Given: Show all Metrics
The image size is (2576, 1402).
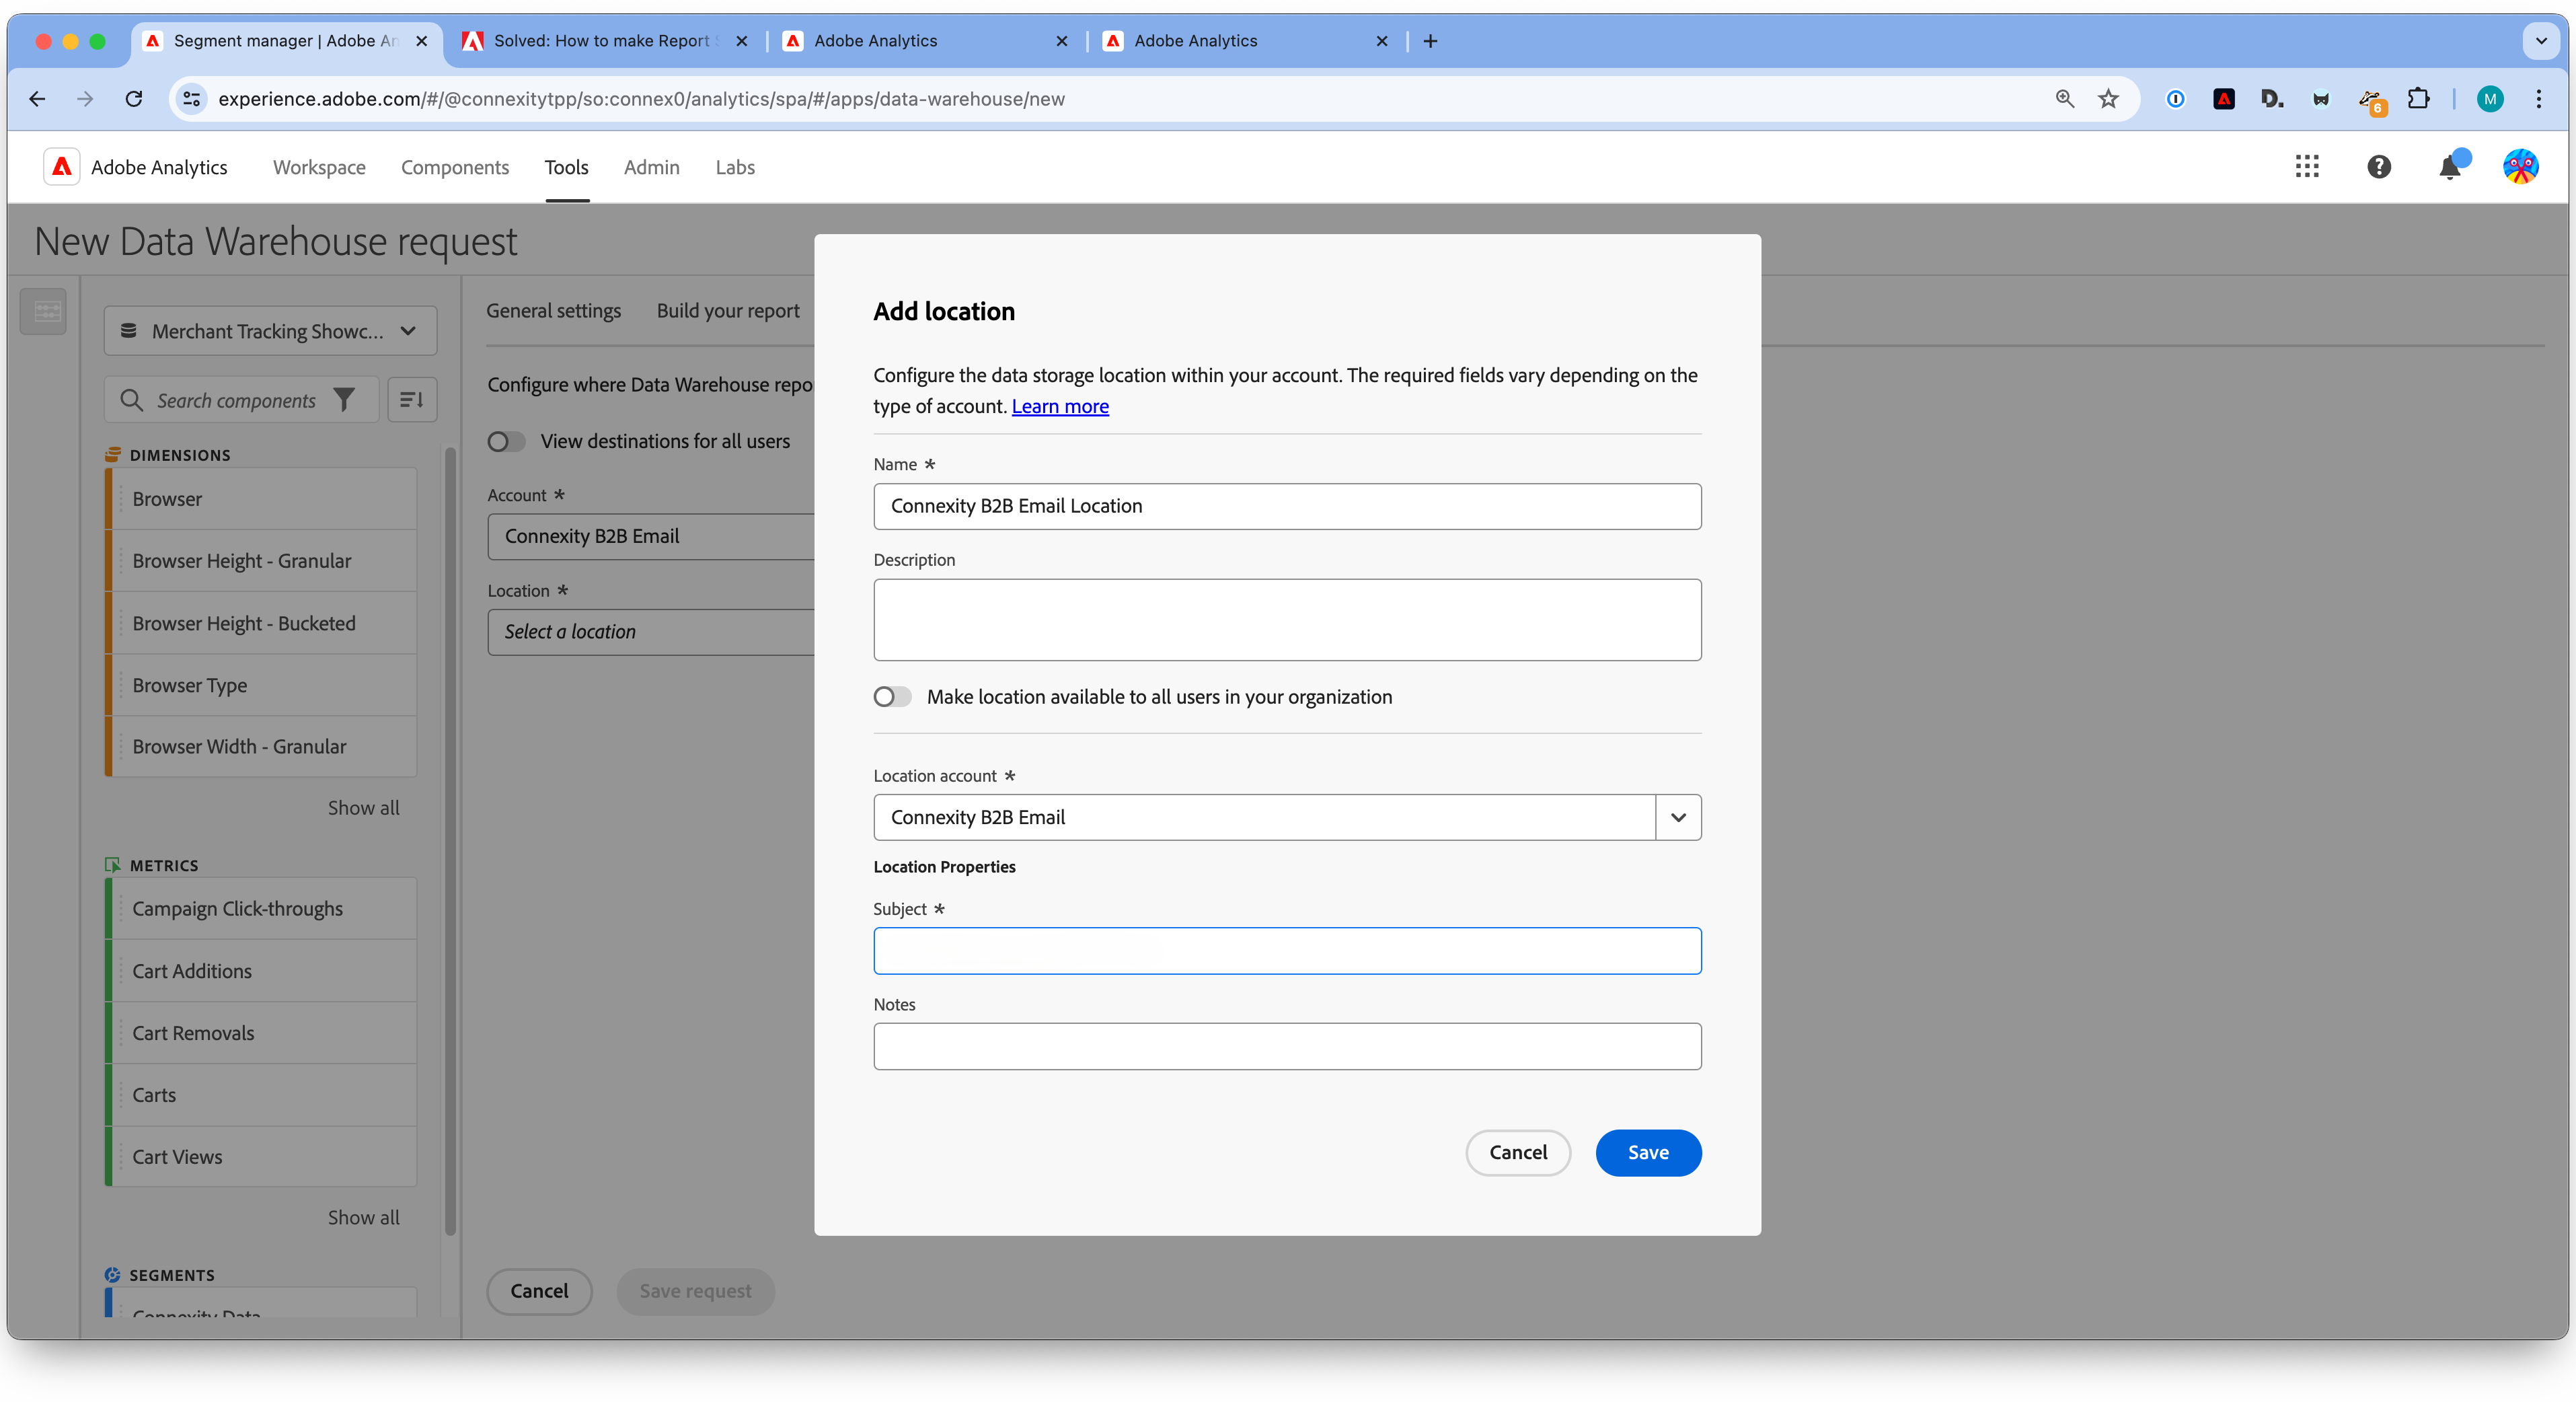Looking at the screenshot, I should (363, 1218).
